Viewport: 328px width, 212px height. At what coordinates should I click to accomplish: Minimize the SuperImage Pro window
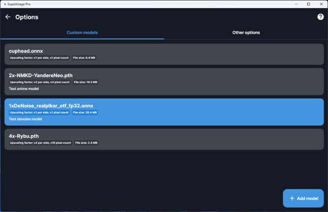[294, 4]
